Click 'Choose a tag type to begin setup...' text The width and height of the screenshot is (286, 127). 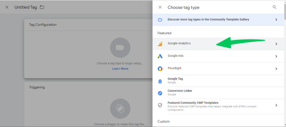click(120, 63)
